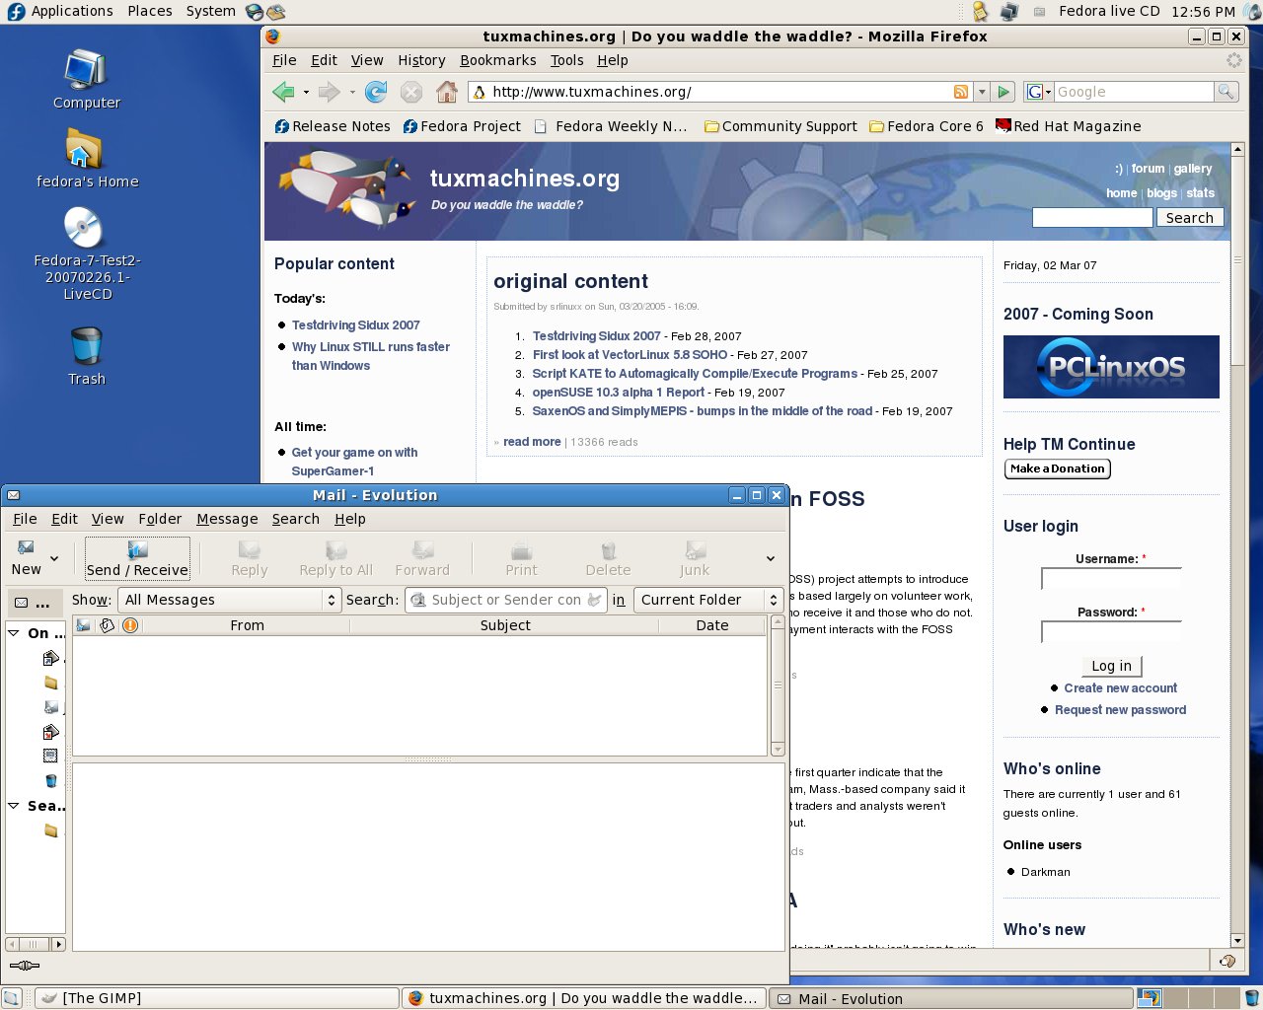
Task: Sort messages by the From column
Action: tap(247, 625)
